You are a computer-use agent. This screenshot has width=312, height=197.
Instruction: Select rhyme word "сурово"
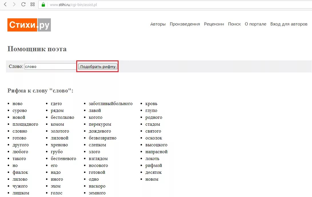click(x=20, y=111)
